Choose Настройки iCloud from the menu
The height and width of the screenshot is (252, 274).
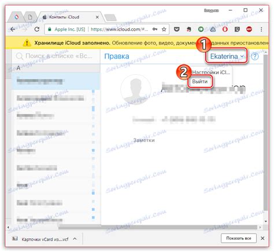click(x=211, y=72)
